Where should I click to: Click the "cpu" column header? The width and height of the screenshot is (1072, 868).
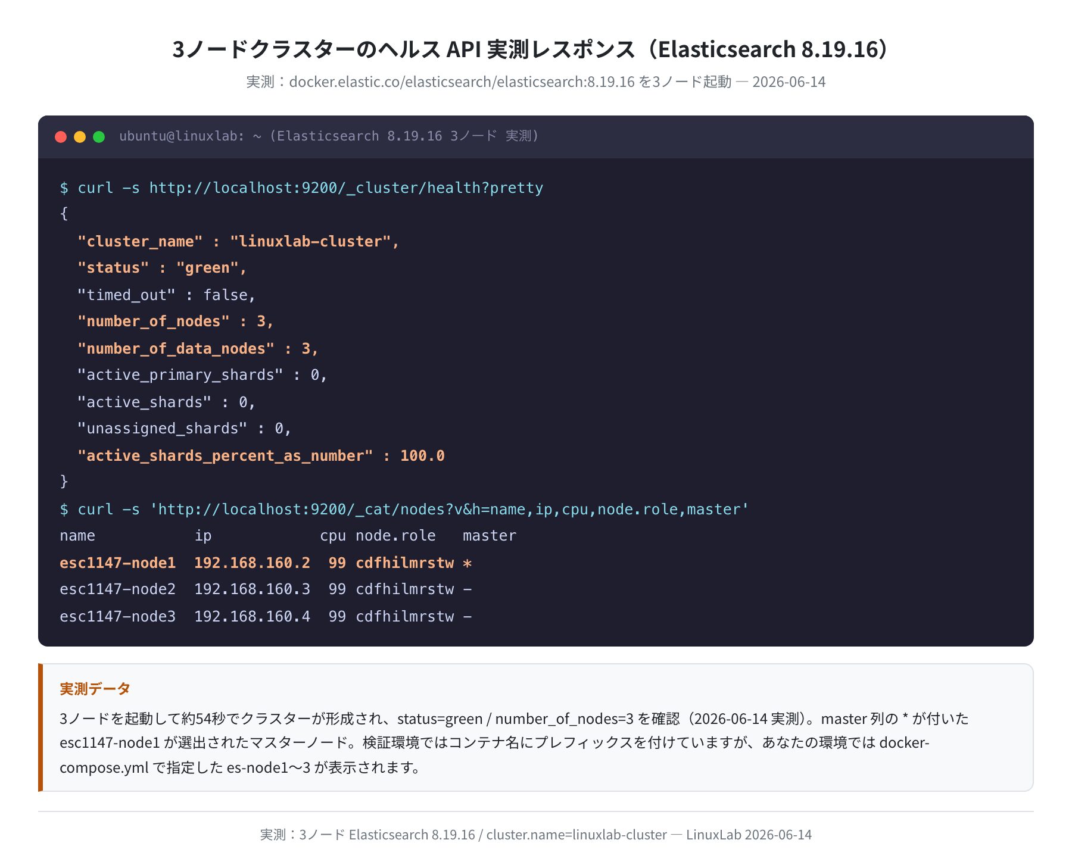point(333,536)
